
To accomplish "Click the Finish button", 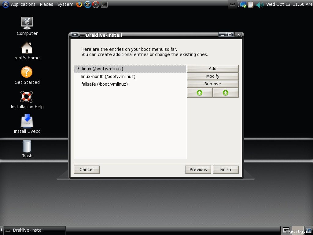I will pos(226,170).
